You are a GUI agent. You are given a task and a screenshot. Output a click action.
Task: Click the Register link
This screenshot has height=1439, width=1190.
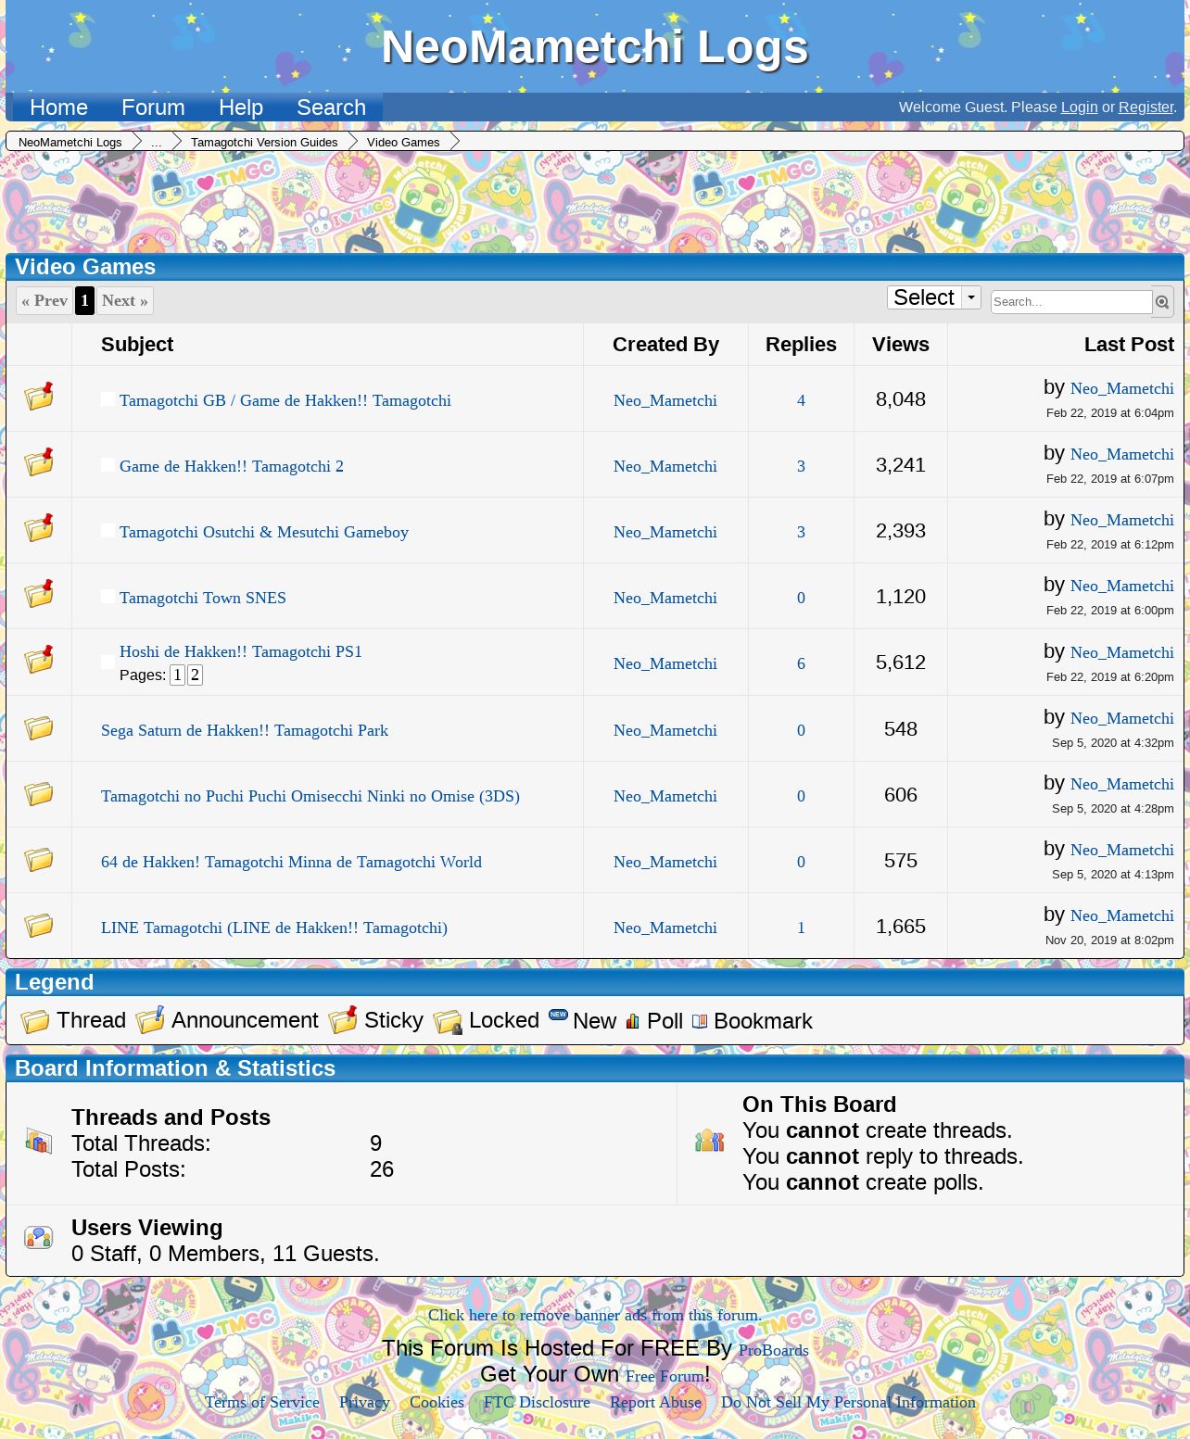(x=1146, y=107)
